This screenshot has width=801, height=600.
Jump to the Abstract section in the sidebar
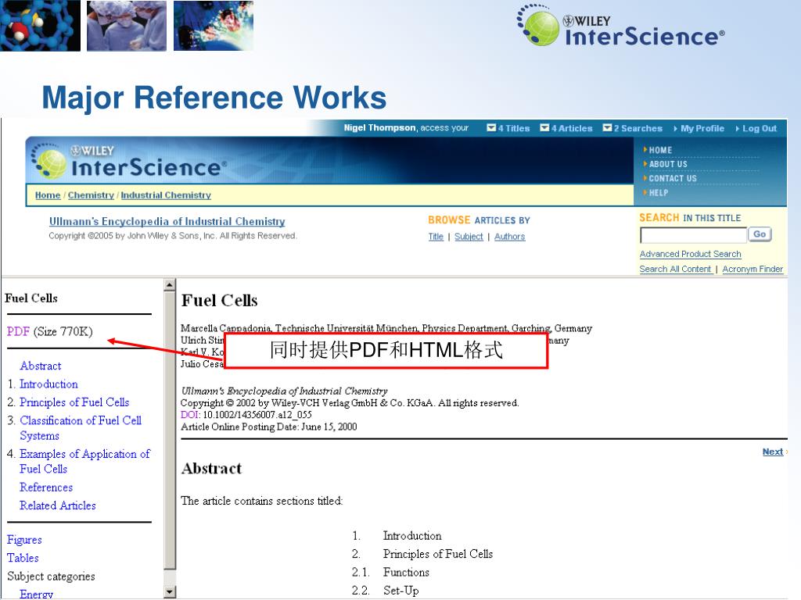41,366
